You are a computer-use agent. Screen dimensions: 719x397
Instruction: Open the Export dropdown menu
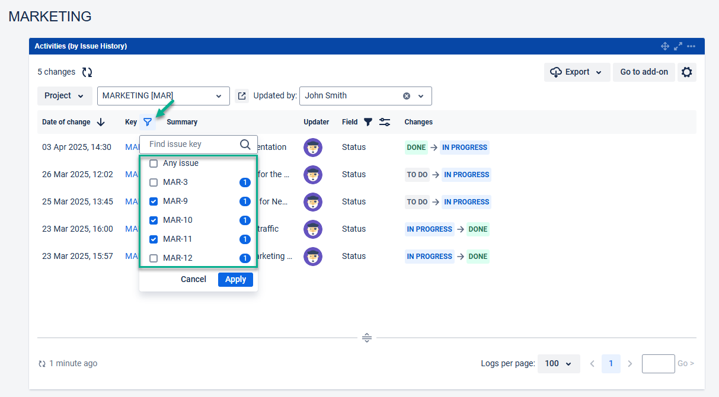[x=577, y=72]
